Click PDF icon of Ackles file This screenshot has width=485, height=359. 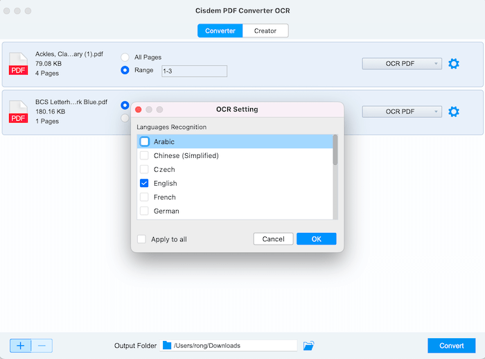click(x=18, y=64)
